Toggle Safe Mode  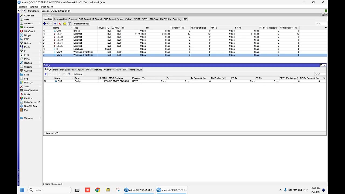pos(33,11)
